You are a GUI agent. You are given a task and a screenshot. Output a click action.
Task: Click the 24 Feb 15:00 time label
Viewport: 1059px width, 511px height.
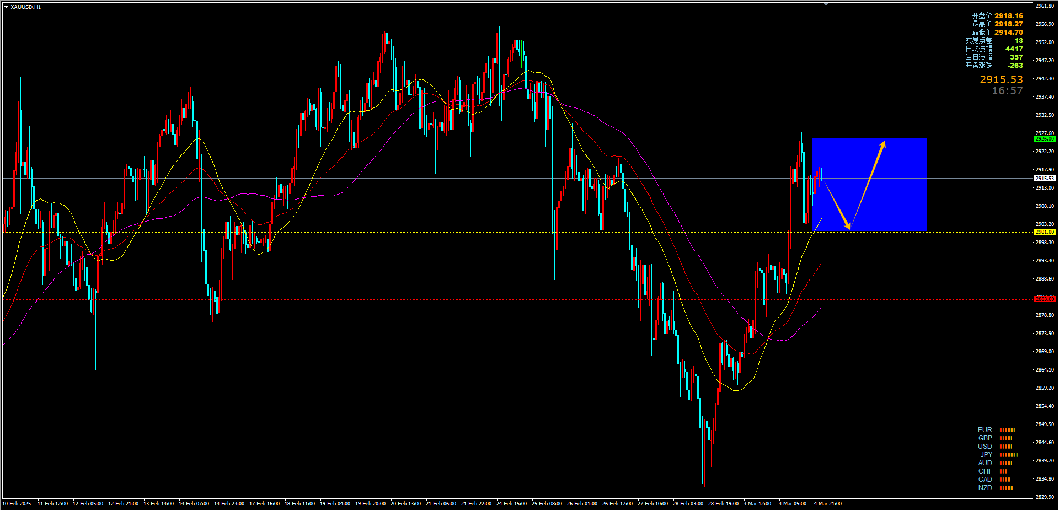coord(512,504)
